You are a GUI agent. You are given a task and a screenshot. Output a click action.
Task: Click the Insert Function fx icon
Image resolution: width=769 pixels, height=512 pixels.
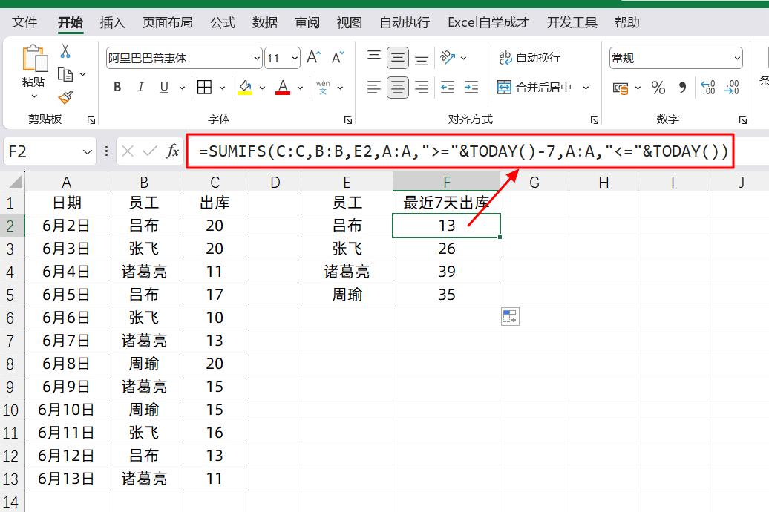pyautogui.click(x=172, y=151)
